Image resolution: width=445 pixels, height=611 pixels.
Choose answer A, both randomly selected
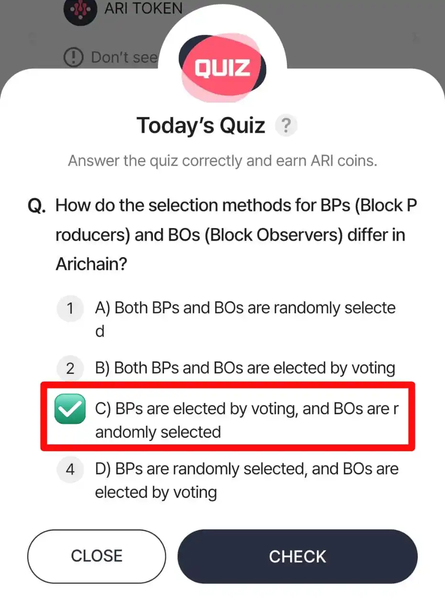click(245, 318)
